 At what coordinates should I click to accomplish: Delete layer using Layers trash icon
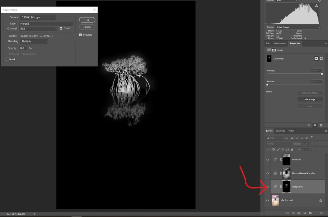321,213
